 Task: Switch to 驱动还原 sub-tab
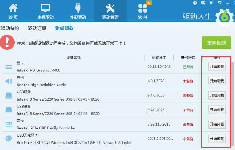coord(37,28)
